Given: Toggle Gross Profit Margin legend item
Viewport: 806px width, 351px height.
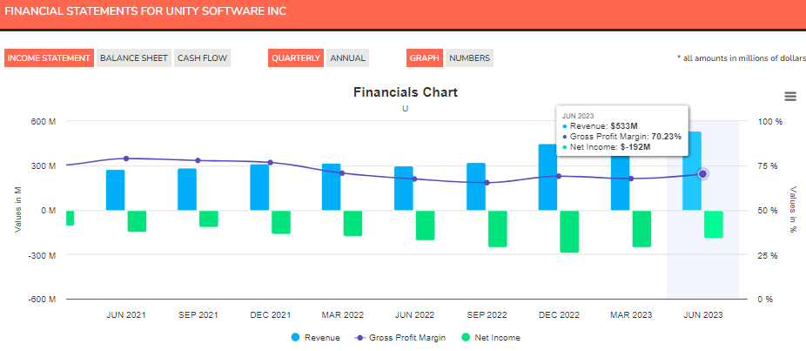Looking at the screenshot, I should (x=406, y=337).
